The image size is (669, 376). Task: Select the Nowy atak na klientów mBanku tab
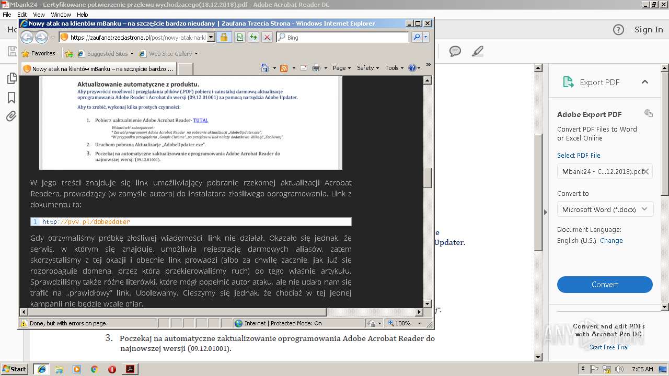pos(98,68)
